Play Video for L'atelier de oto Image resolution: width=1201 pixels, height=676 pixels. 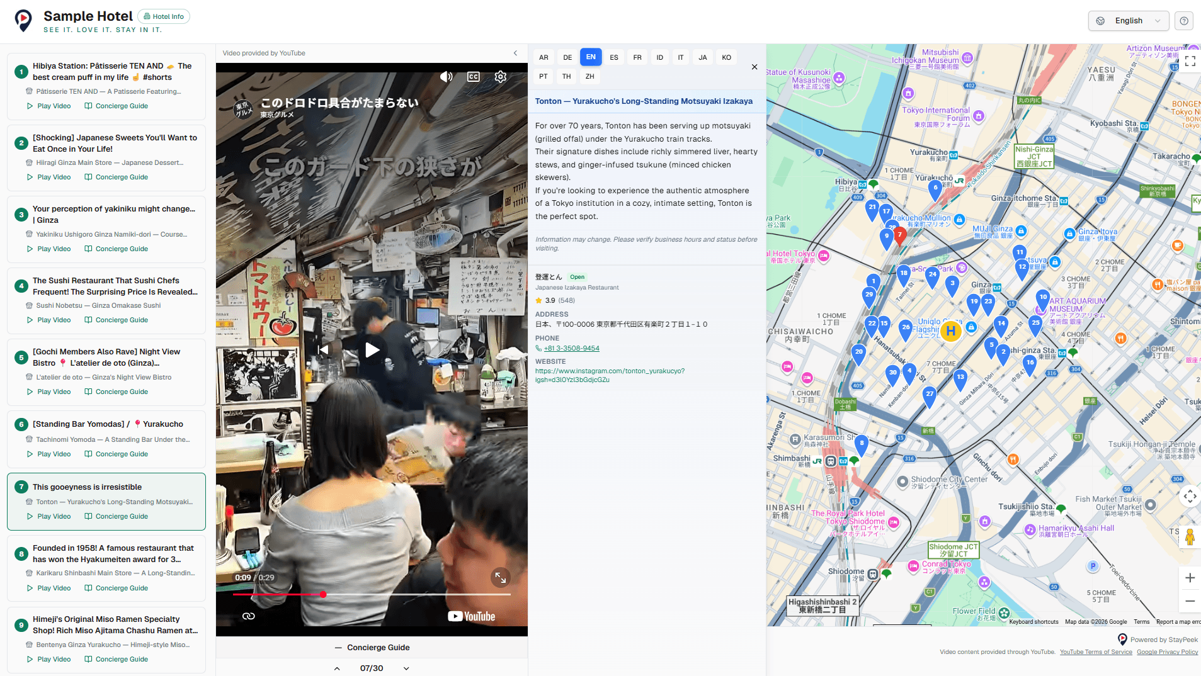click(48, 392)
